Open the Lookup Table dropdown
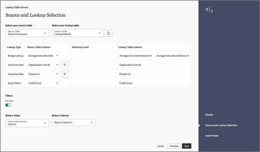The width and height of the screenshot is (260, 152). [78, 33]
